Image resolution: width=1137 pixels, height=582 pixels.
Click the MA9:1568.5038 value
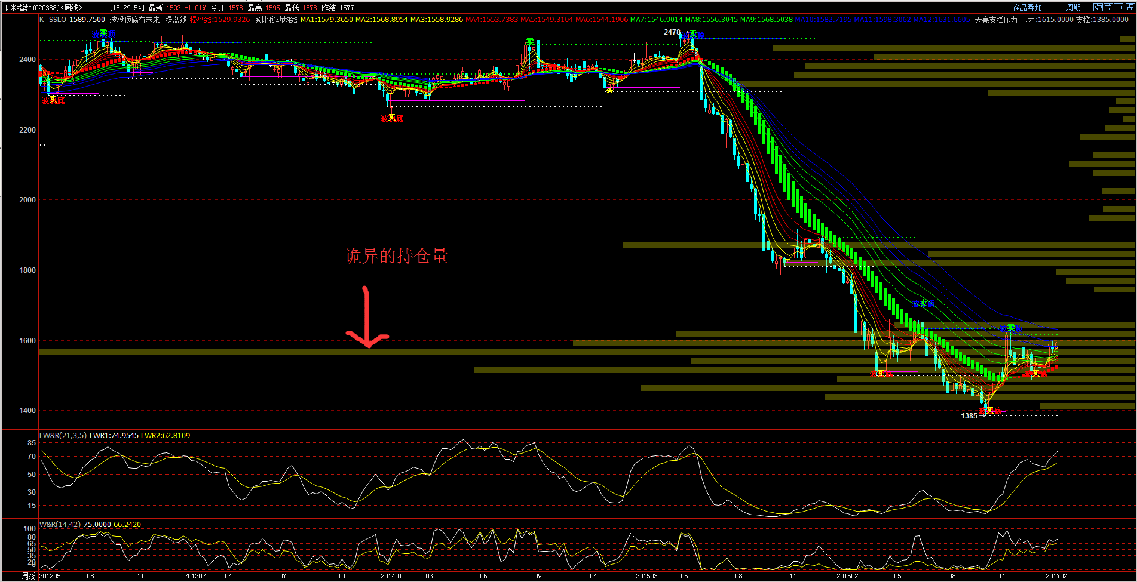point(766,20)
